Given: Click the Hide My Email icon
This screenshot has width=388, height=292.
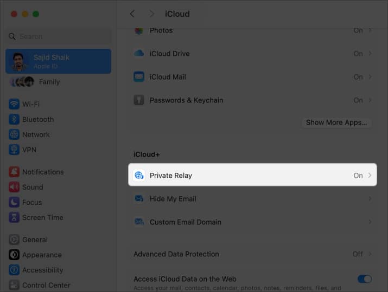Looking at the screenshot, I should pyautogui.click(x=139, y=199).
